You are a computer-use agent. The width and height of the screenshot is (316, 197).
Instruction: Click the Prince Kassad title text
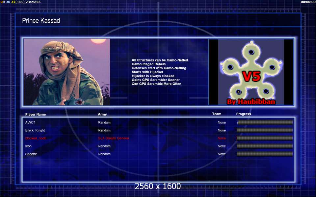(x=41, y=20)
